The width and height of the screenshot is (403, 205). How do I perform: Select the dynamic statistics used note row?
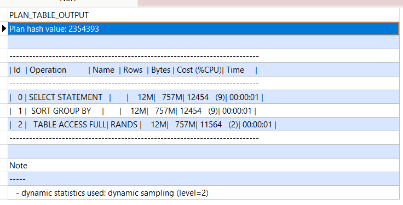pyautogui.click(x=204, y=192)
